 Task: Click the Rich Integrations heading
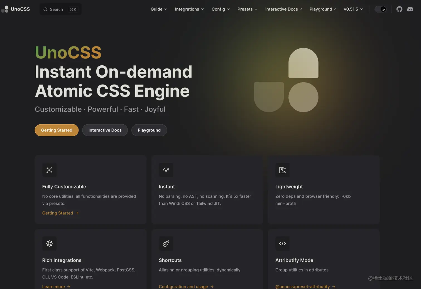point(62,260)
